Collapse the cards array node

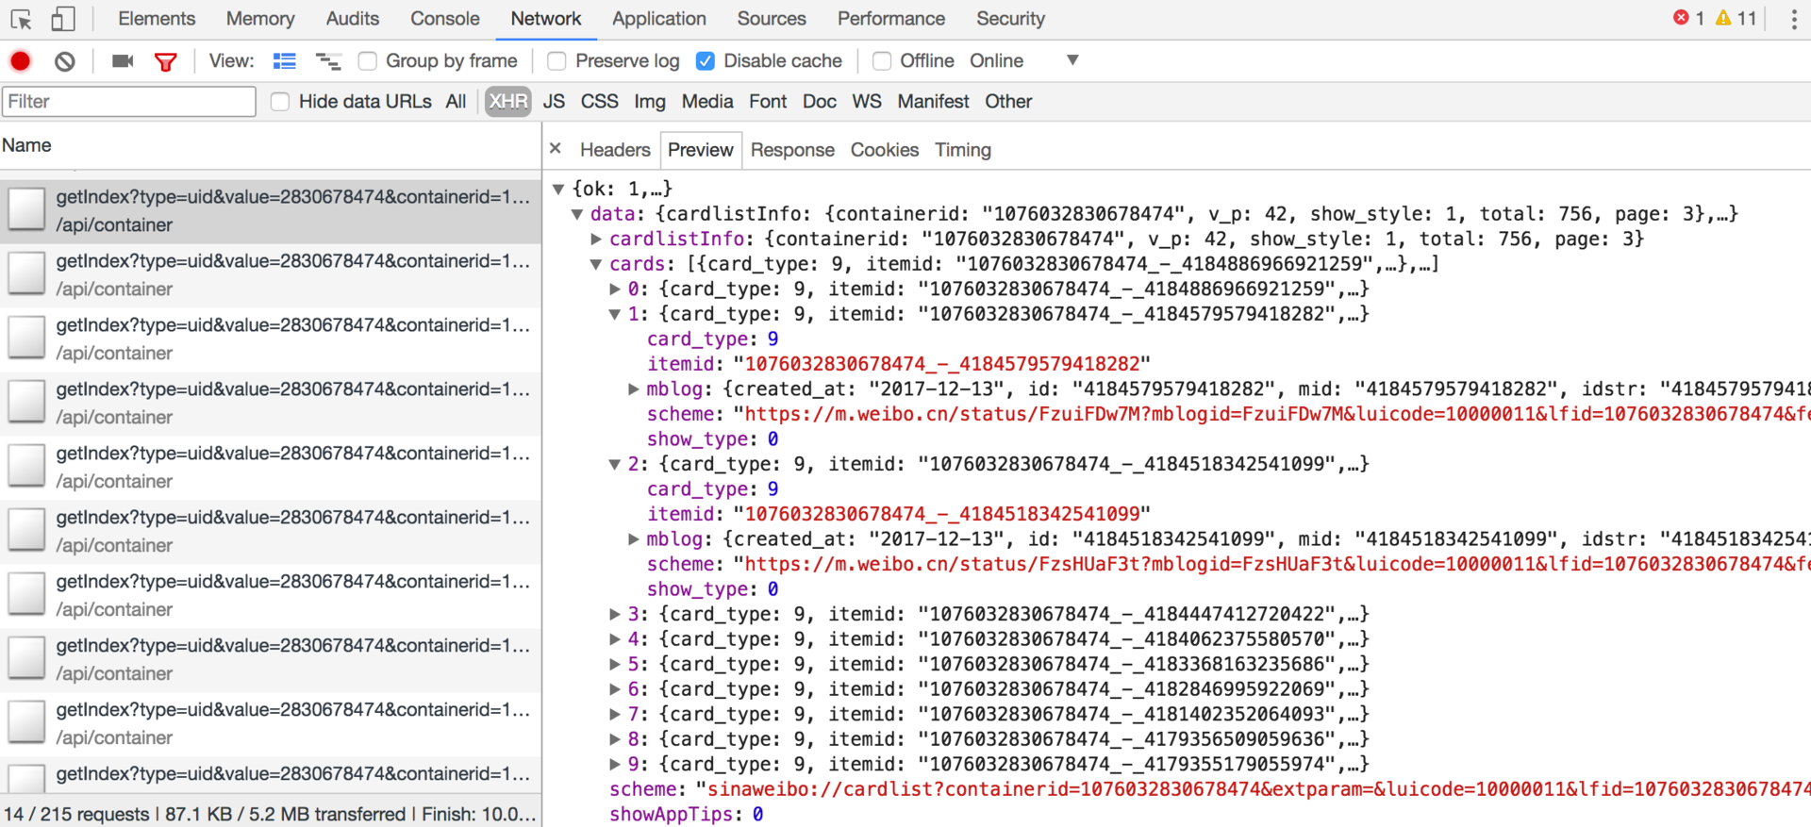(596, 265)
